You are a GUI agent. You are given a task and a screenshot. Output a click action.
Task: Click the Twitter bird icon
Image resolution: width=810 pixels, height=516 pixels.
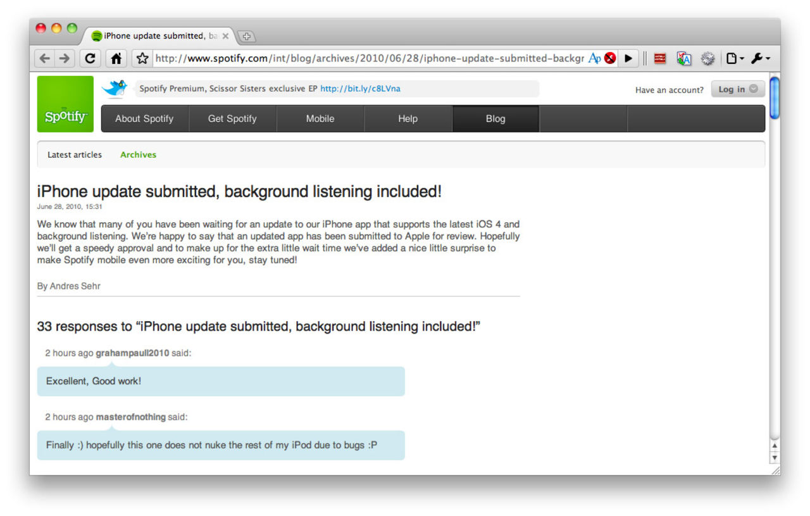point(115,88)
